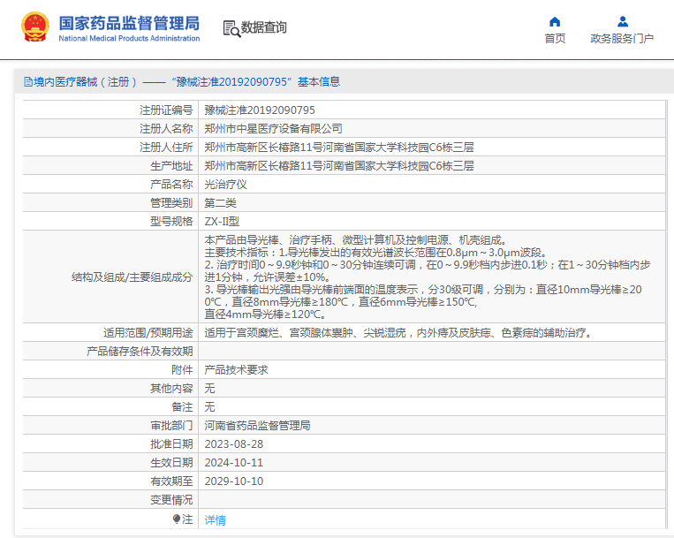Click the 主要技术指标 wavelength line
The width and height of the screenshot is (674, 538).
click(376, 253)
